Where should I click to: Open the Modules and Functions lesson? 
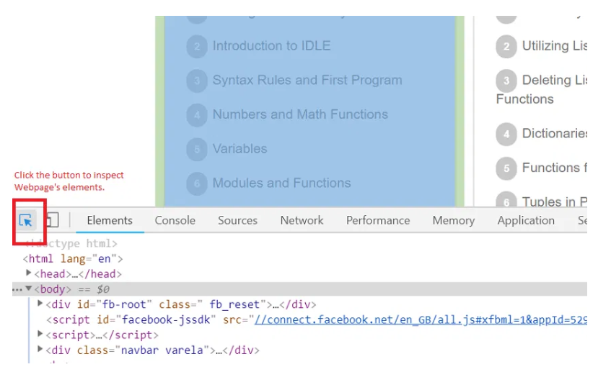tap(281, 183)
